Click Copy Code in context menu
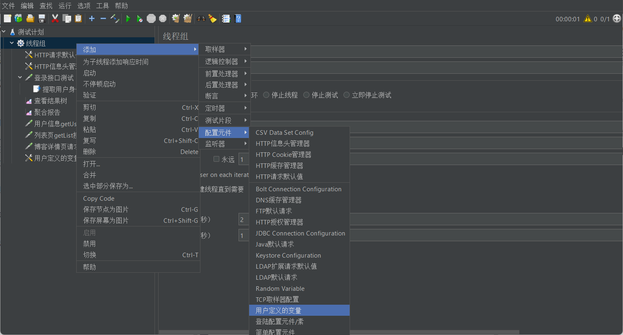 coord(138,199)
